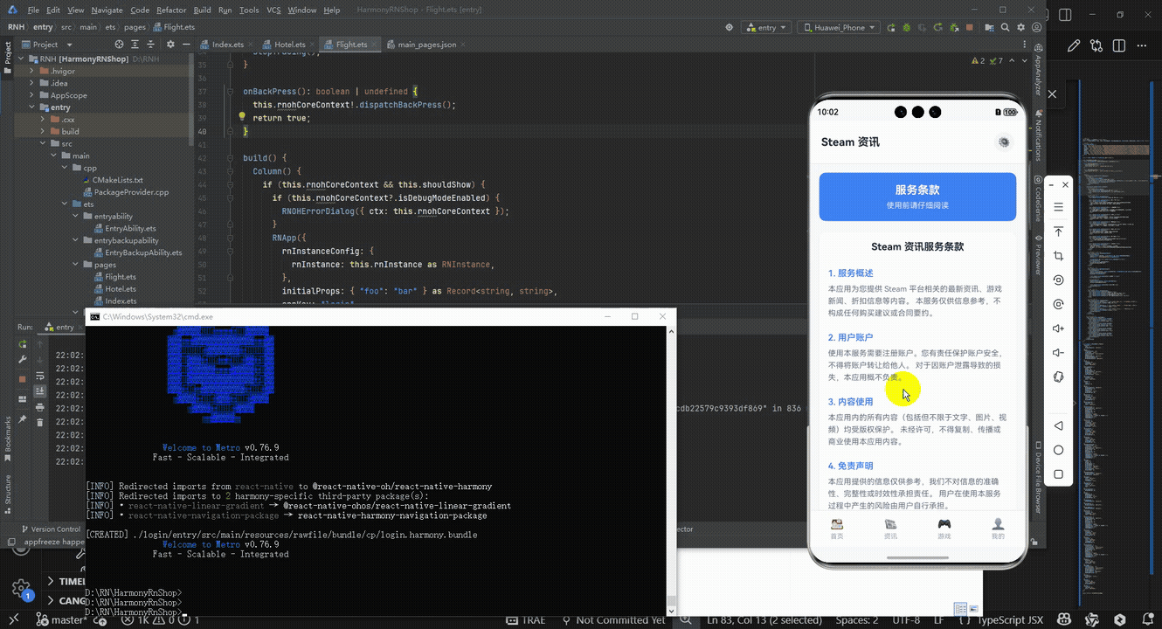Screen dimensions: 1162x629
Task: Open the Build menu
Action: 202,10
